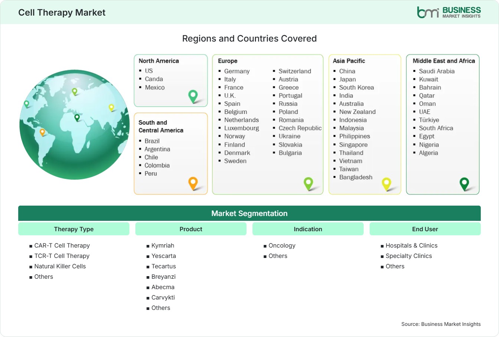Click 'Mexico' in North America list
499x337 pixels.
tap(155, 88)
